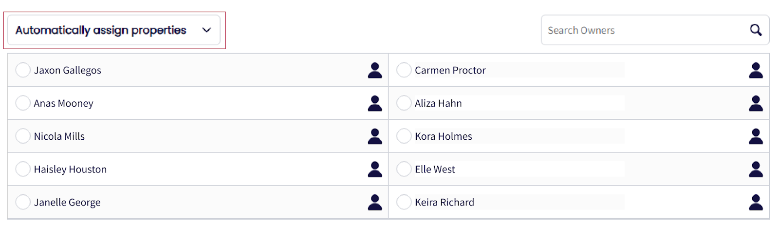Viewport: 779px width, 225px height.
Task: Click the person icon beside Elle West
Action: tap(755, 169)
